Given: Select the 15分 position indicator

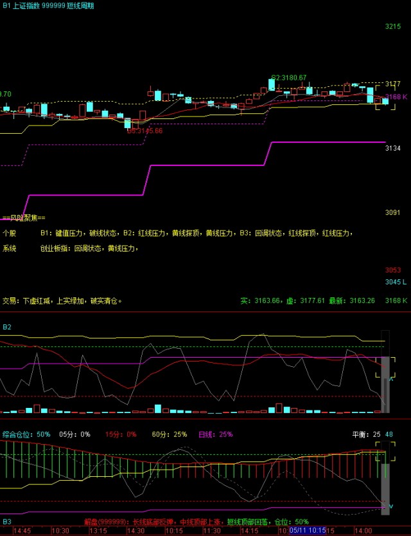Looking at the screenshot, I should [x=121, y=434].
